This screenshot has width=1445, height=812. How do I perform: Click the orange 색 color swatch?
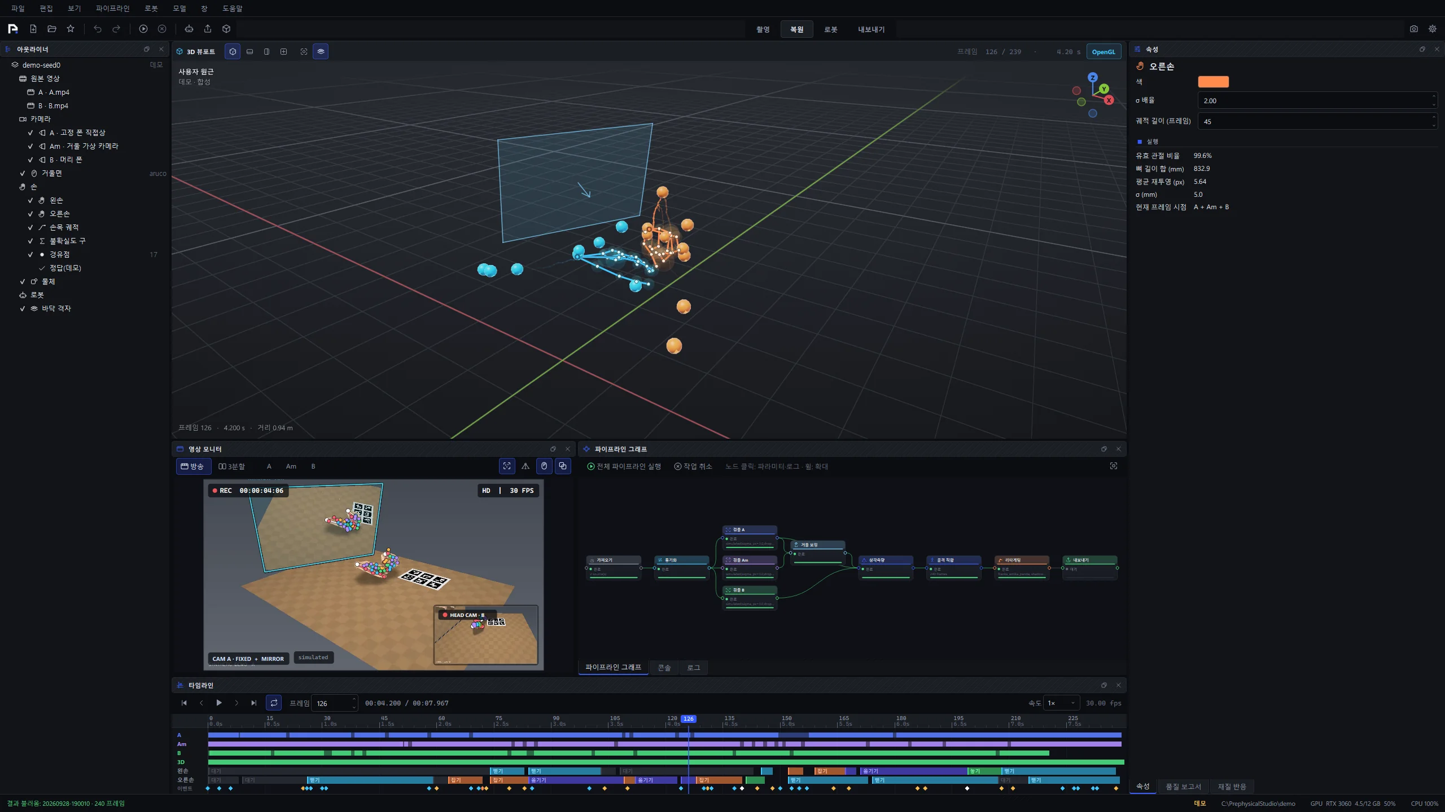coord(1213,82)
